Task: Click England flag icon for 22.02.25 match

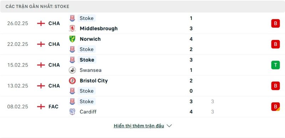Action: (41, 44)
